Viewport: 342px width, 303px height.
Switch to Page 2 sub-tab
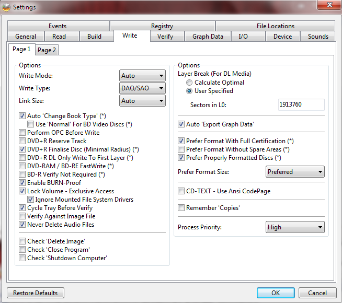tap(47, 50)
